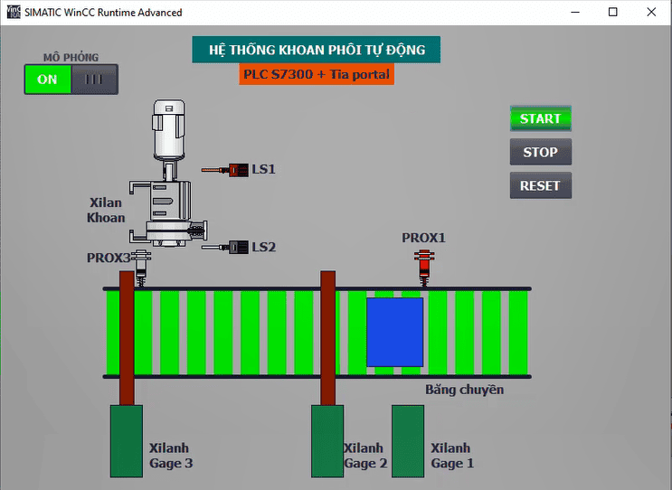The height and width of the screenshot is (490, 672).
Task: Click the Gage 2 brown piston rod
Action: pyautogui.click(x=327, y=338)
